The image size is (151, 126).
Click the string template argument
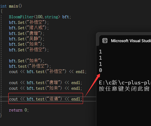point(51,17)
